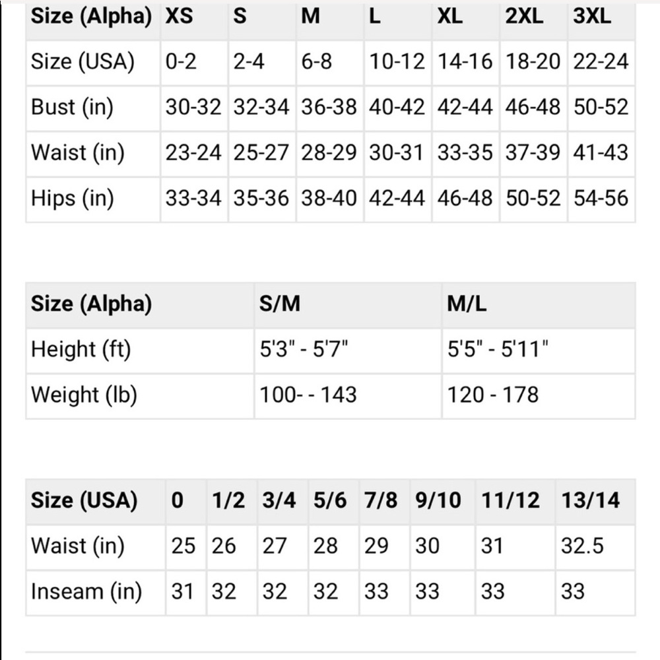This screenshot has width=660, height=660.
Task: Click the 3XL column header
Action: (592, 16)
